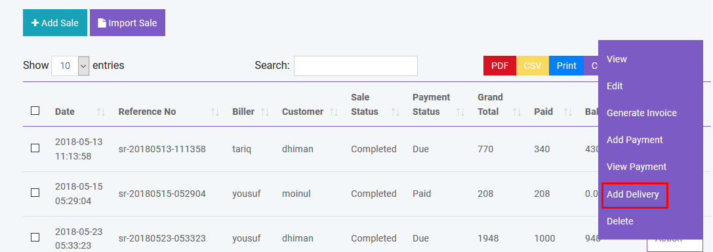Focus the Search input field
The height and width of the screenshot is (252, 713).
tap(356, 66)
